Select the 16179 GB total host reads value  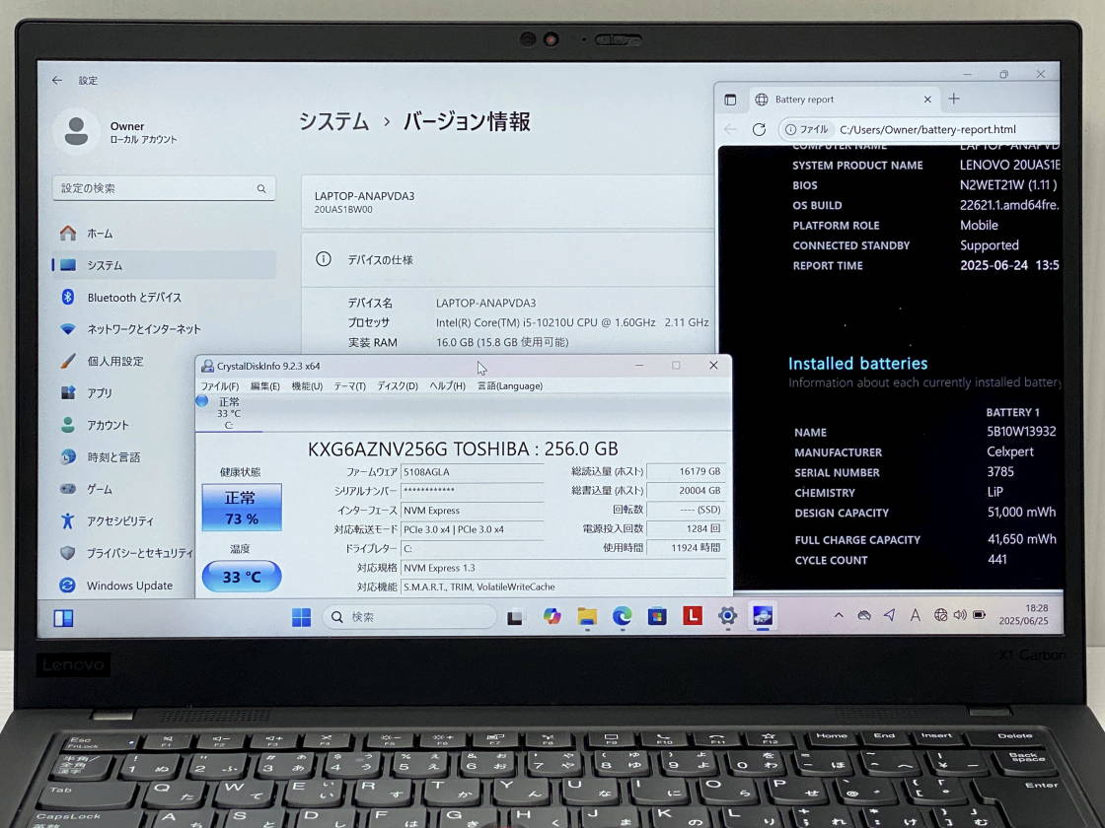tap(686, 472)
